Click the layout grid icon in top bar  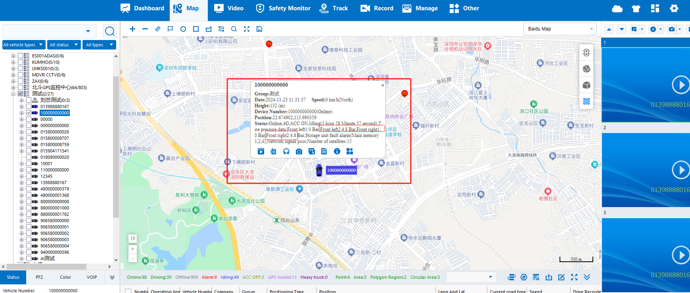pos(655,9)
